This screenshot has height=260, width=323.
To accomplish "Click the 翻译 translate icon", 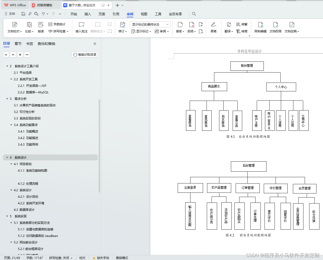I will (x=229, y=25).
